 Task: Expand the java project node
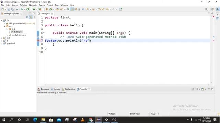coord(2,38)
